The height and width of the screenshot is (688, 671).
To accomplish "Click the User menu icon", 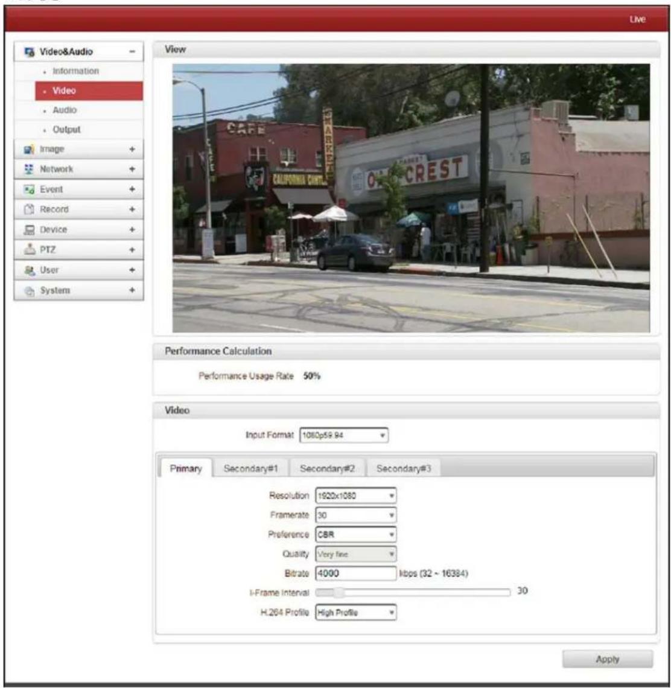I will coord(29,270).
